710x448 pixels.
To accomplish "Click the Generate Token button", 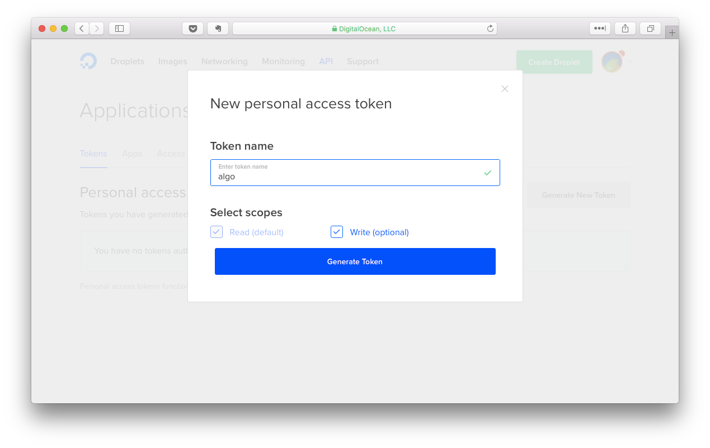I will click(355, 261).
